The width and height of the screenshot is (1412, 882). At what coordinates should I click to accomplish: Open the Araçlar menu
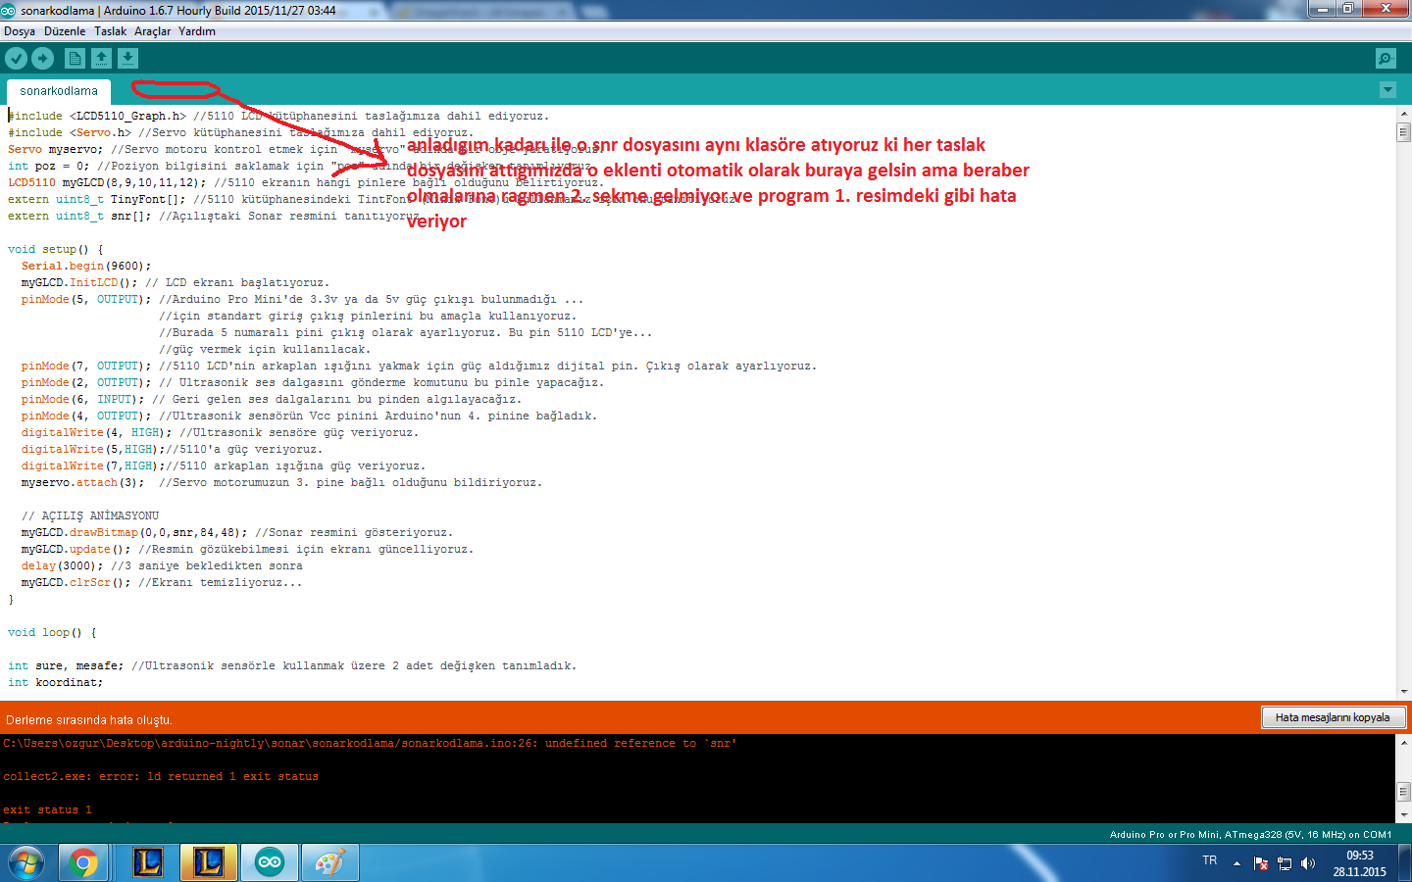[153, 31]
